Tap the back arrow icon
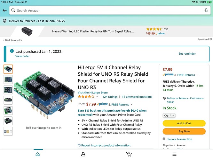Viewport: 213px width, 159px height. [x=4, y=10]
